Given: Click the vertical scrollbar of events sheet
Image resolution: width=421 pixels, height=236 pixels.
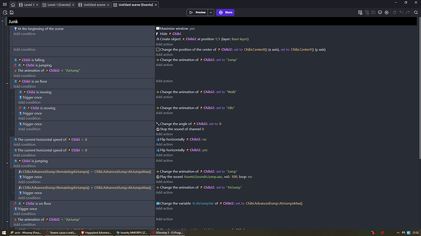Looking at the screenshot, I should 419,88.
